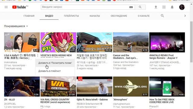Viewport: 193px width, 109px height.
Task: Open the О КАНАЛЕ tab
Action: pos(144,16)
